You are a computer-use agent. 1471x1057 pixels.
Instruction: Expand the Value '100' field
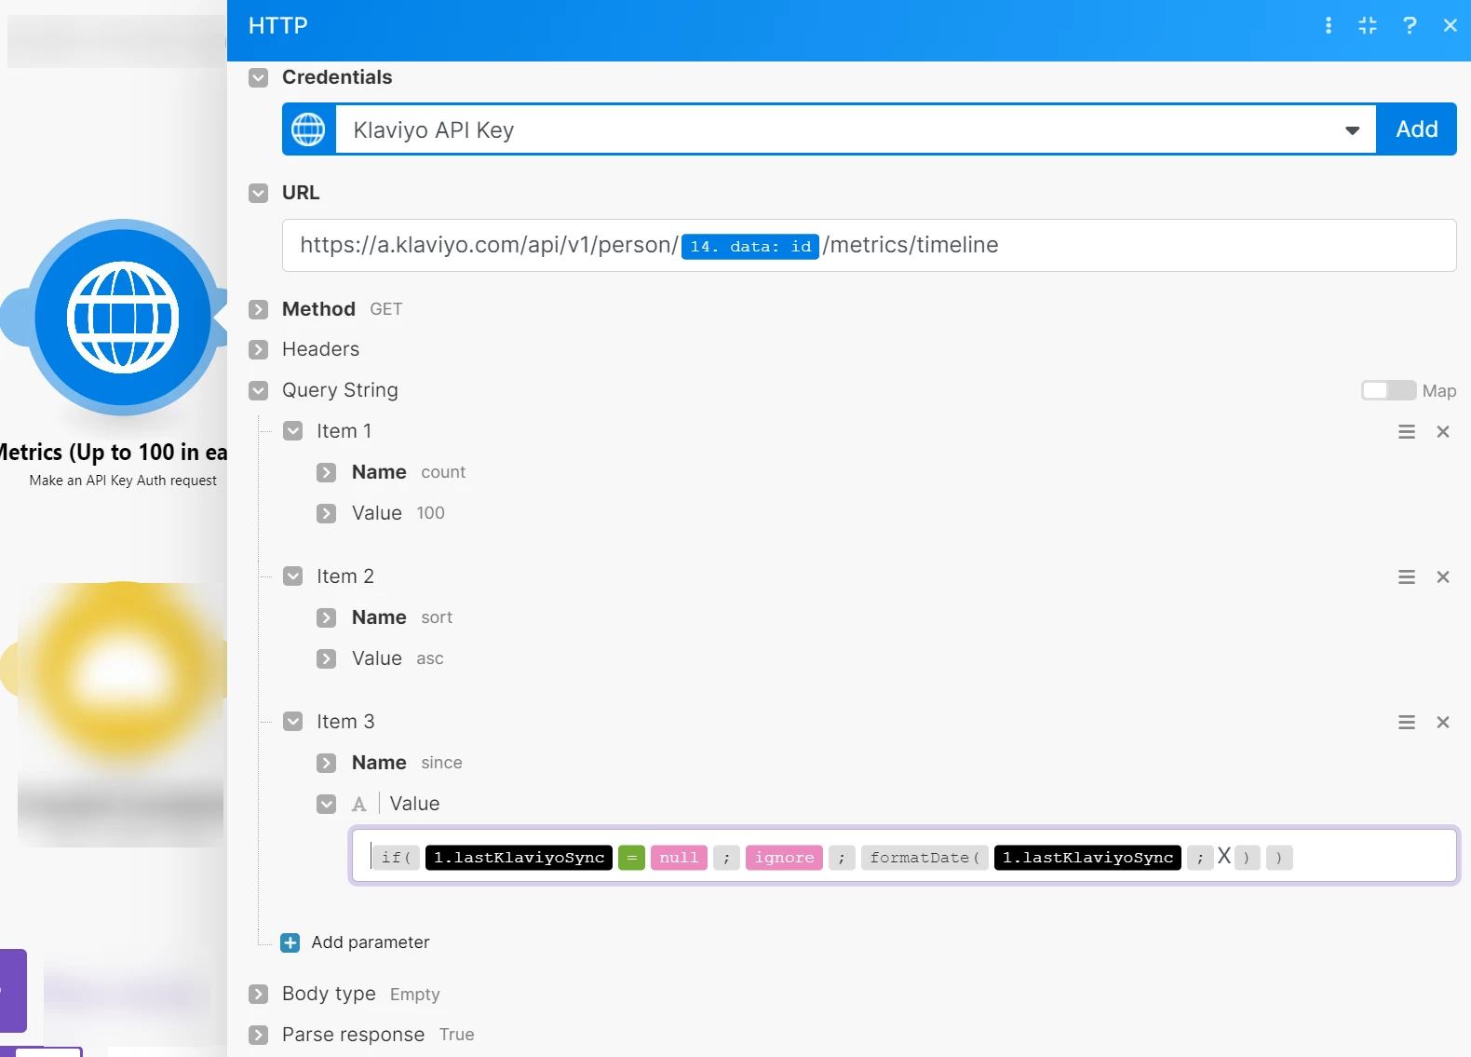point(327,513)
